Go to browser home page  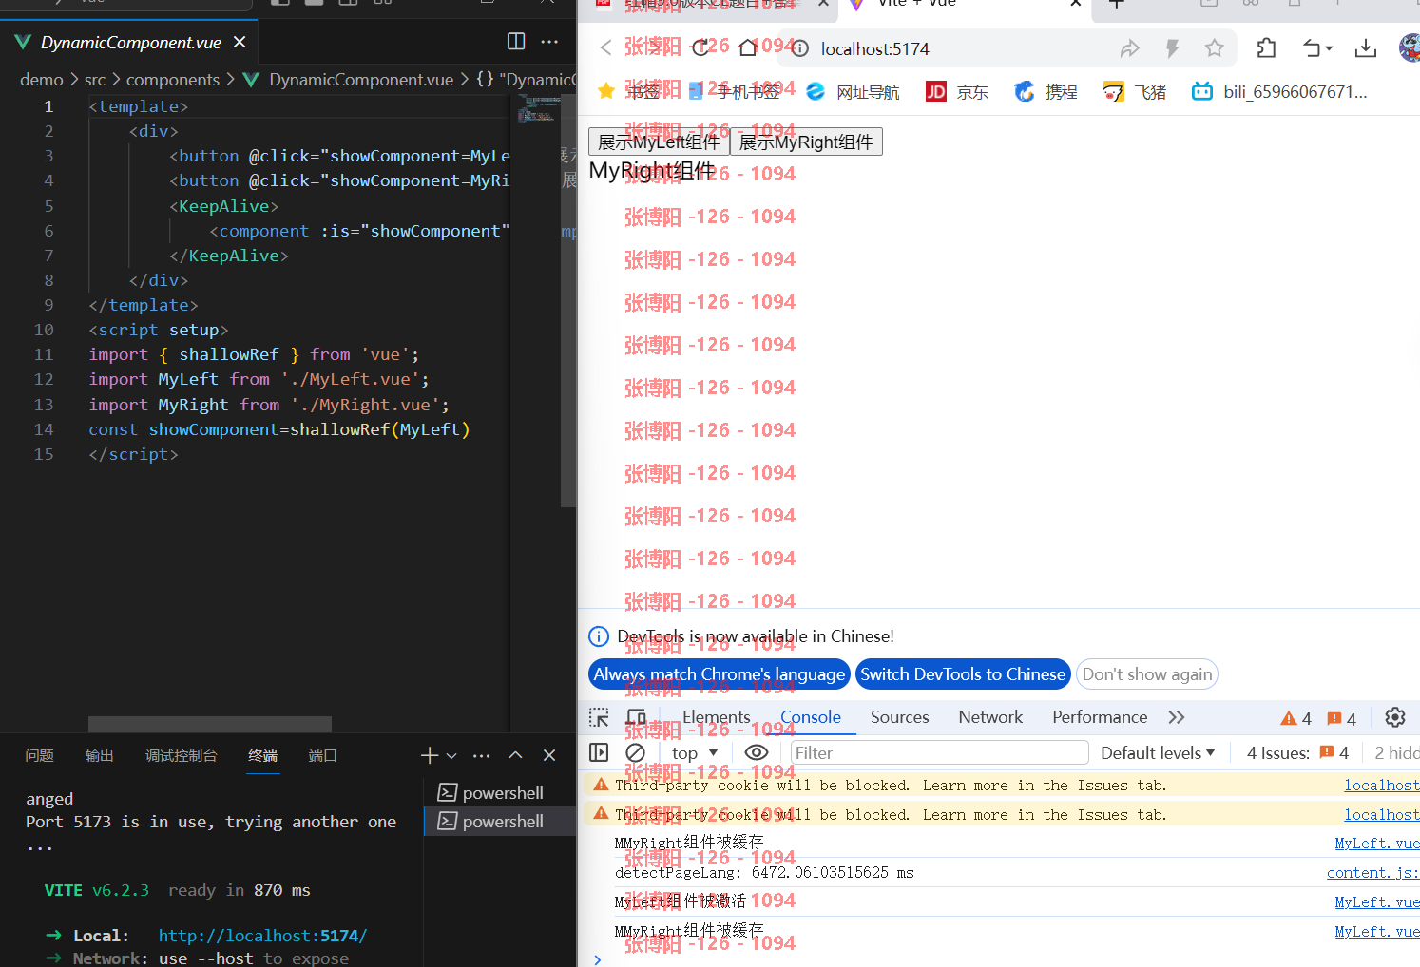[748, 47]
